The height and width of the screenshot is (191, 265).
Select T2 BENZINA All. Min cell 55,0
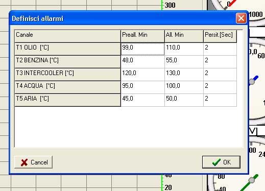184,62
